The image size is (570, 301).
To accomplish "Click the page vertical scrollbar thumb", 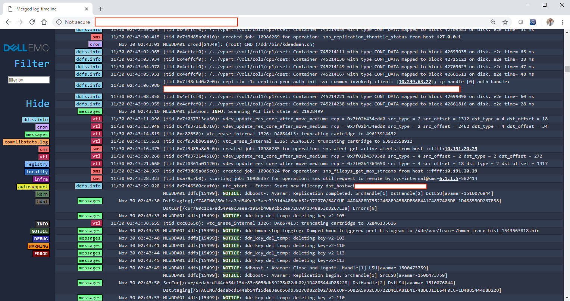I will tap(567, 69).
